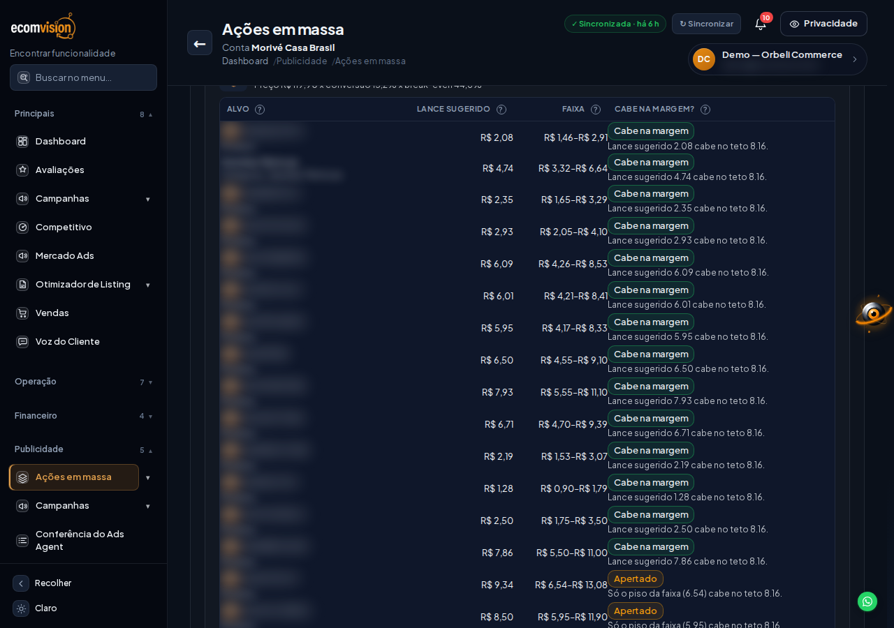Collapse the Publicidade section
The image size is (894, 628).
[83, 449]
